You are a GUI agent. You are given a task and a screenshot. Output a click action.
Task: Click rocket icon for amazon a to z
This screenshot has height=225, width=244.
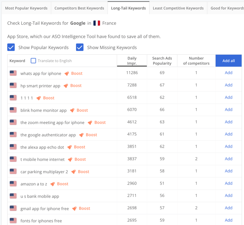click(53, 184)
